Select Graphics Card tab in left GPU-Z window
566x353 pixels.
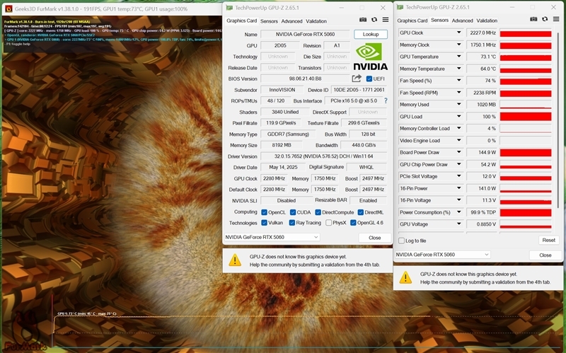click(x=241, y=21)
